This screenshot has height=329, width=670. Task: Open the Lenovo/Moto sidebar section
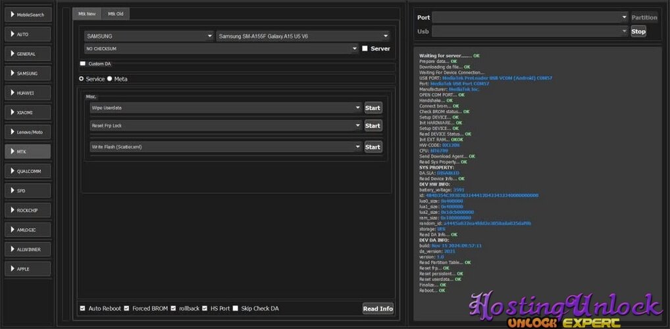point(28,132)
